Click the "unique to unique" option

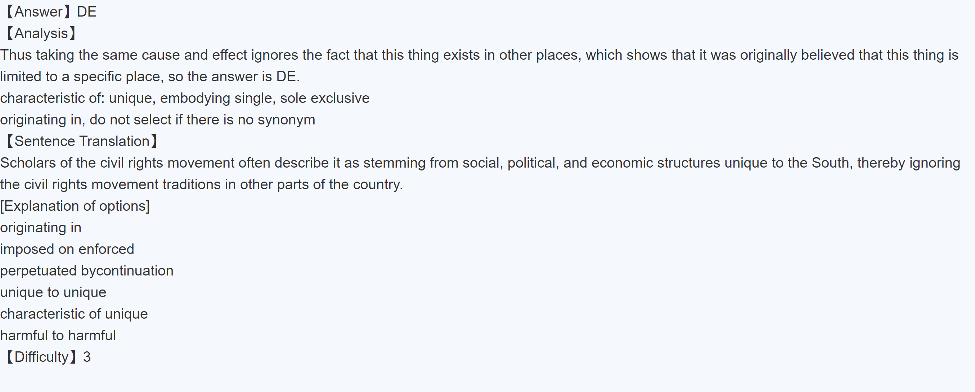coord(53,292)
